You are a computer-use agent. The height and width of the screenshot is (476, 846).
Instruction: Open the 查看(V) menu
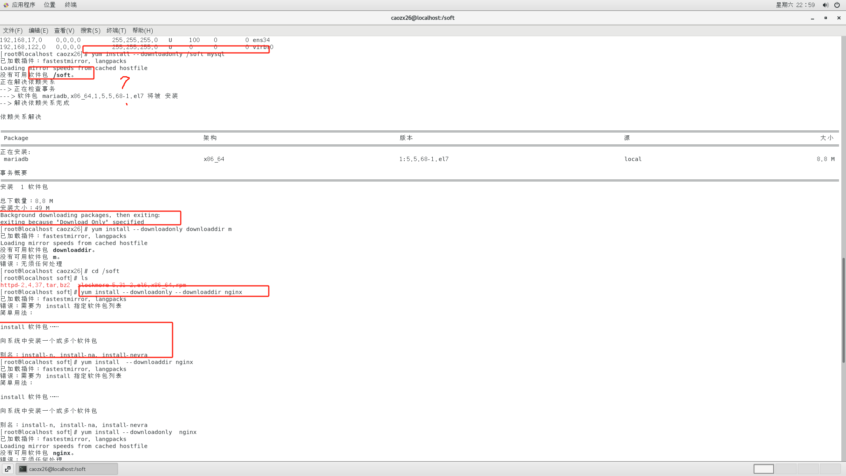tap(64, 30)
